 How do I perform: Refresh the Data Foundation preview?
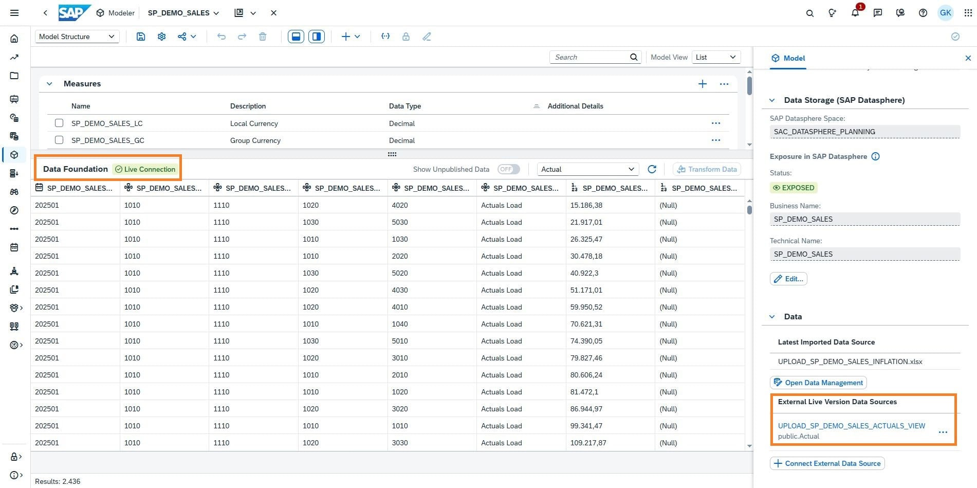click(x=652, y=169)
